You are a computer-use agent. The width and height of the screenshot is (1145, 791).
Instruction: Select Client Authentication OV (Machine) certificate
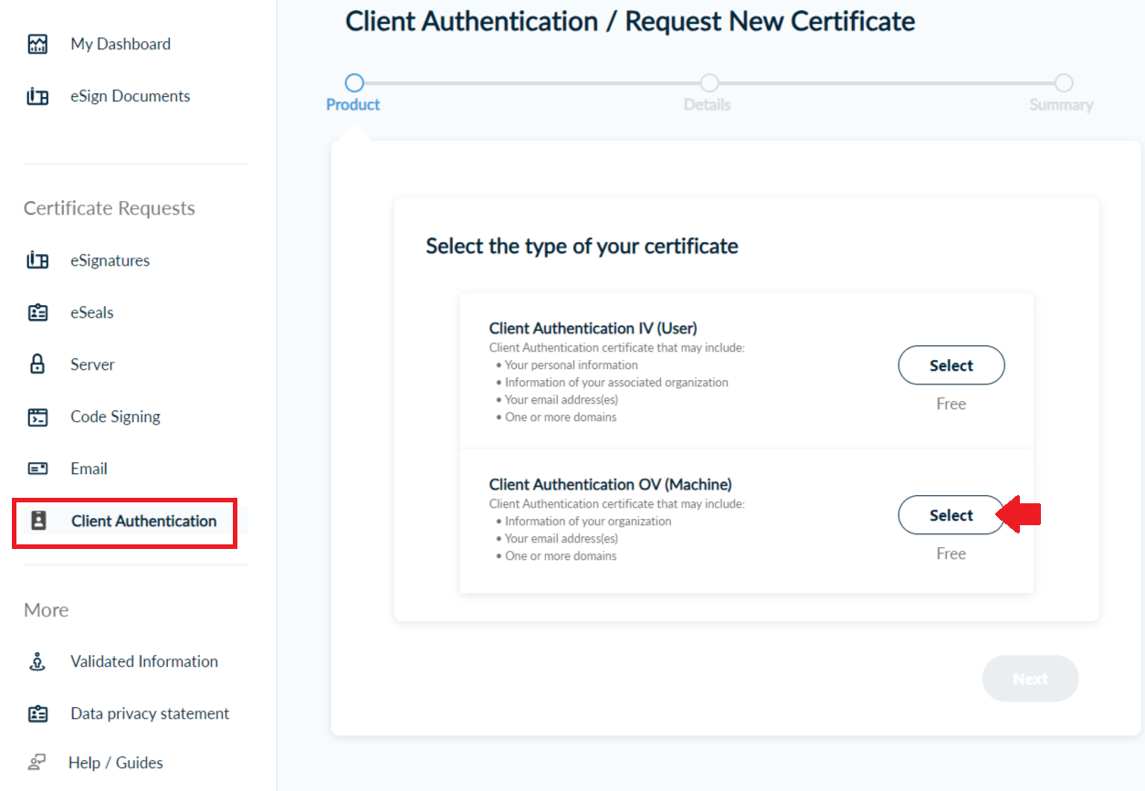(951, 515)
